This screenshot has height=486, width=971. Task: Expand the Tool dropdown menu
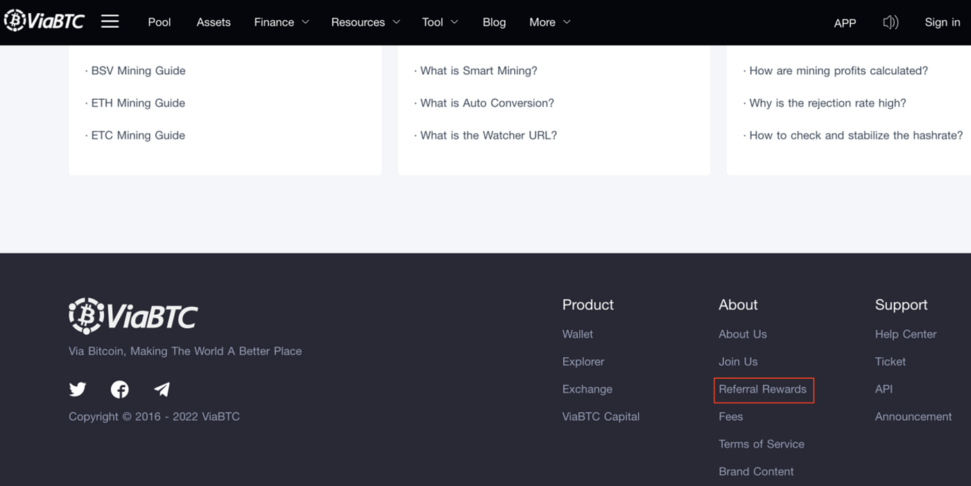pos(440,22)
